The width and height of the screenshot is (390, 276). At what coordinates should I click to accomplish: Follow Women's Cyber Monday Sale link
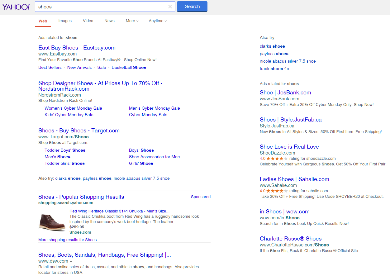click(73, 108)
